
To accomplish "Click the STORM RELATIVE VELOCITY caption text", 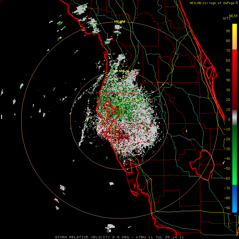I will [82, 237].
